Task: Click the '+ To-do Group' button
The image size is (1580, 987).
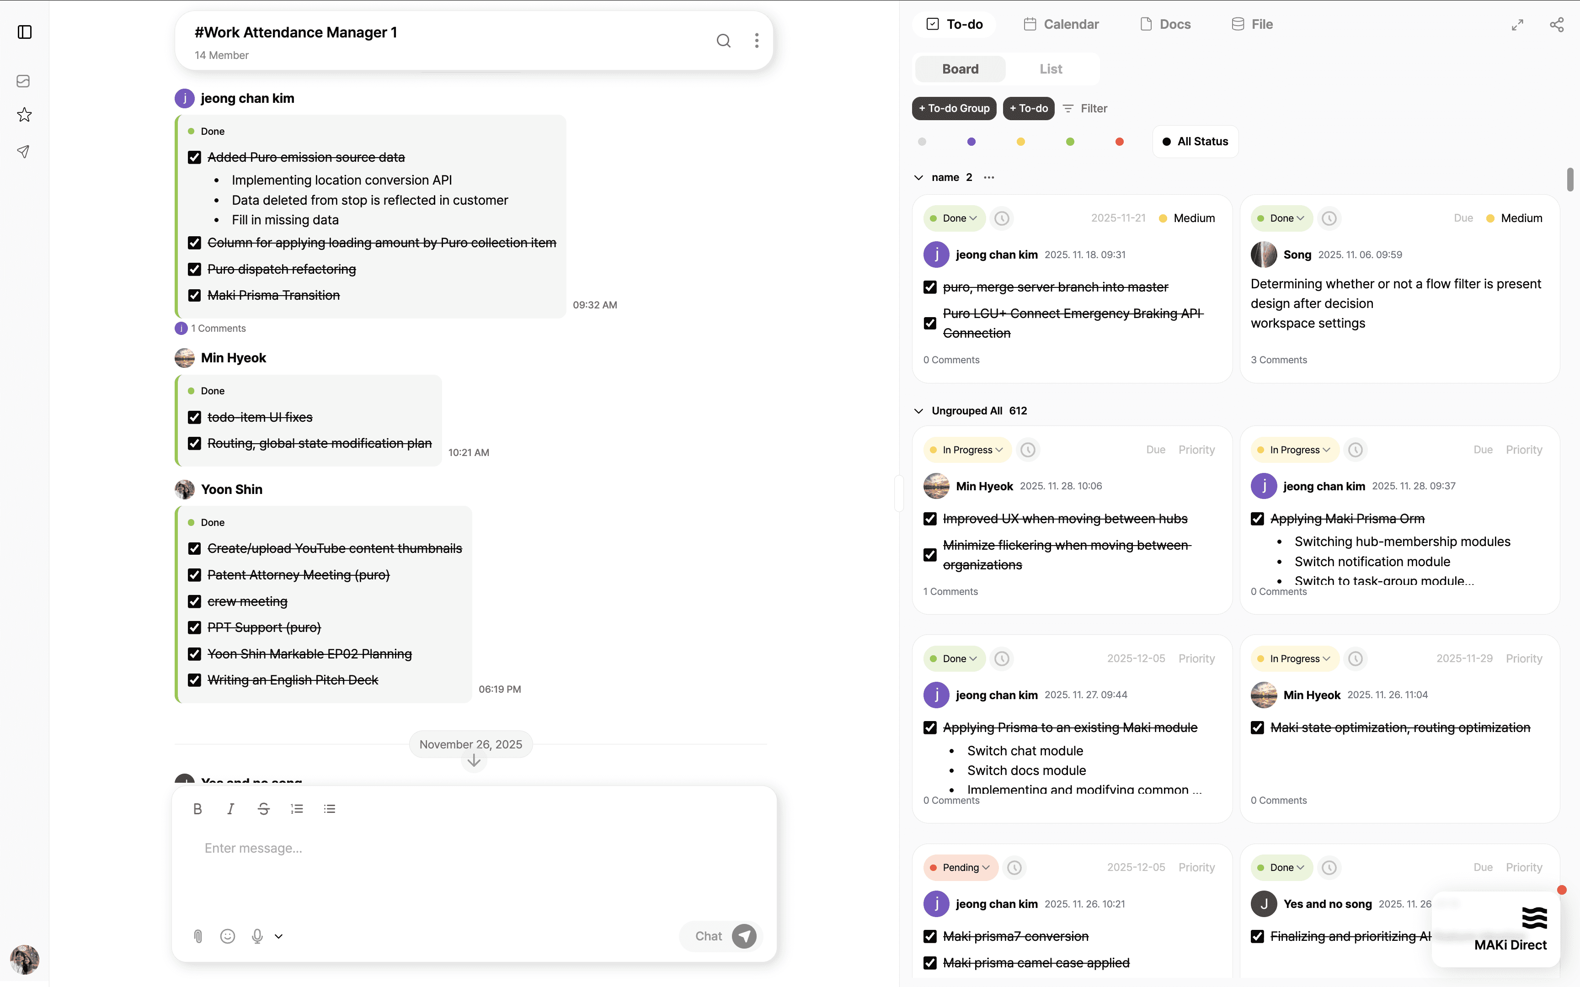Action: coord(954,108)
